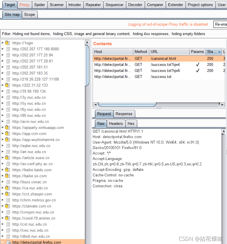Viewport: 227px width, 244px height.
Task: Open the filter settings bar
Action: click(x=114, y=34)
